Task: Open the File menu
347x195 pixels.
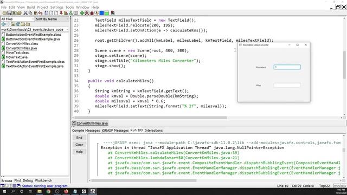Action: [x=4, y=7]
